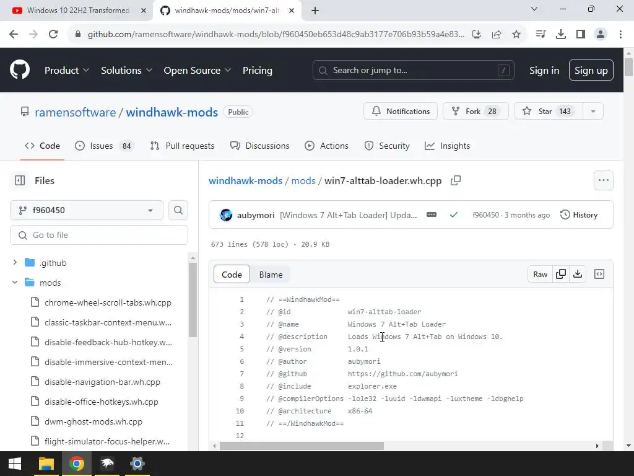
Task: Switch to Blame view
Action: [271, 275]
